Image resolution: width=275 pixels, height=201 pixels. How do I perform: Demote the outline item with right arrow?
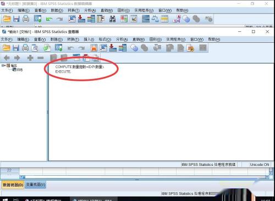(x=17, y=58)
